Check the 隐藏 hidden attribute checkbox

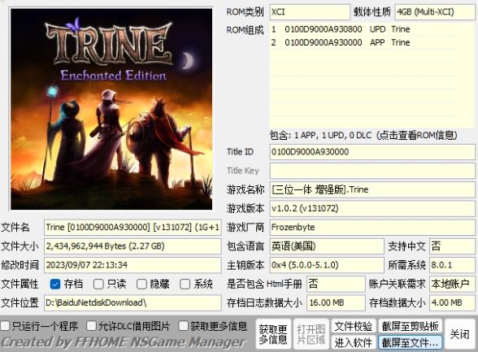(x=141, y=284)
